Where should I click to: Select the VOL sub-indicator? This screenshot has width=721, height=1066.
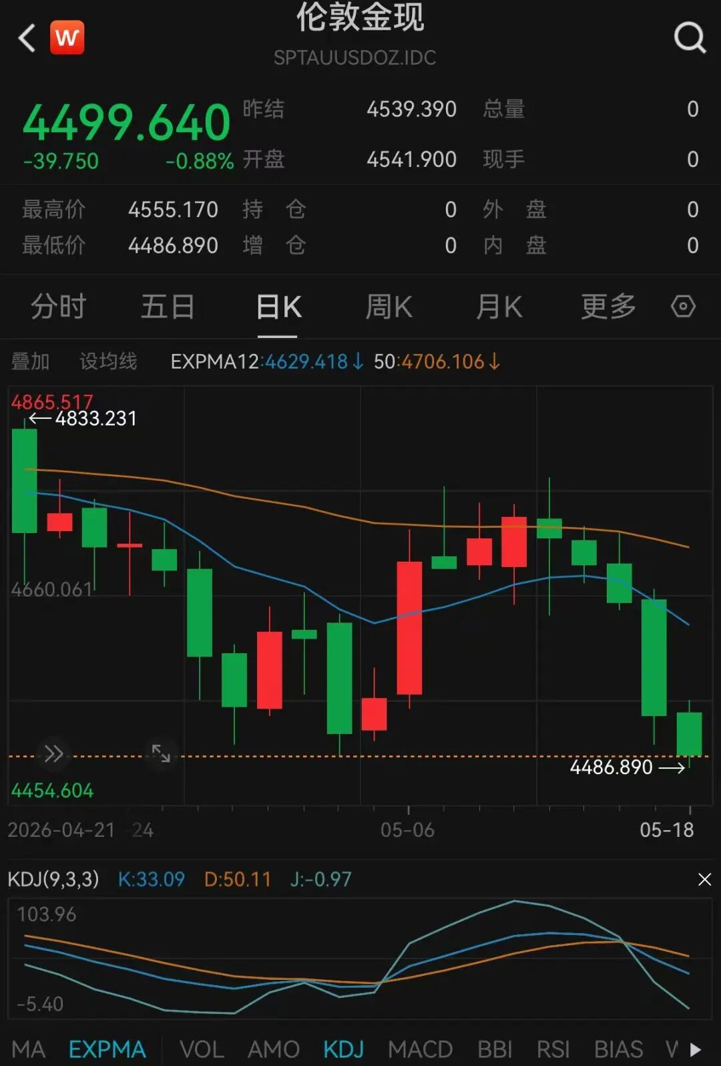(x=202, y=1049)
